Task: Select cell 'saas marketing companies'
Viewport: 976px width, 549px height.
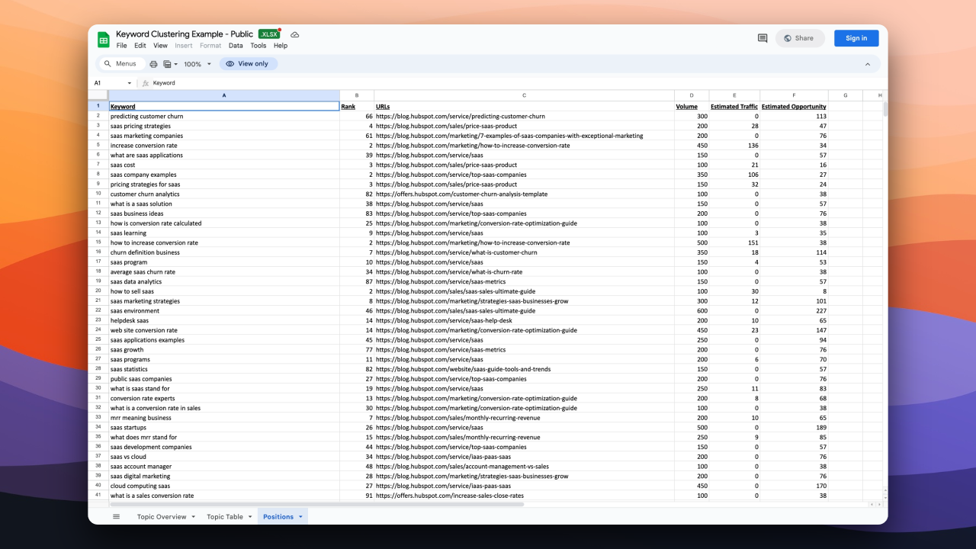Action: click(224, 136)
